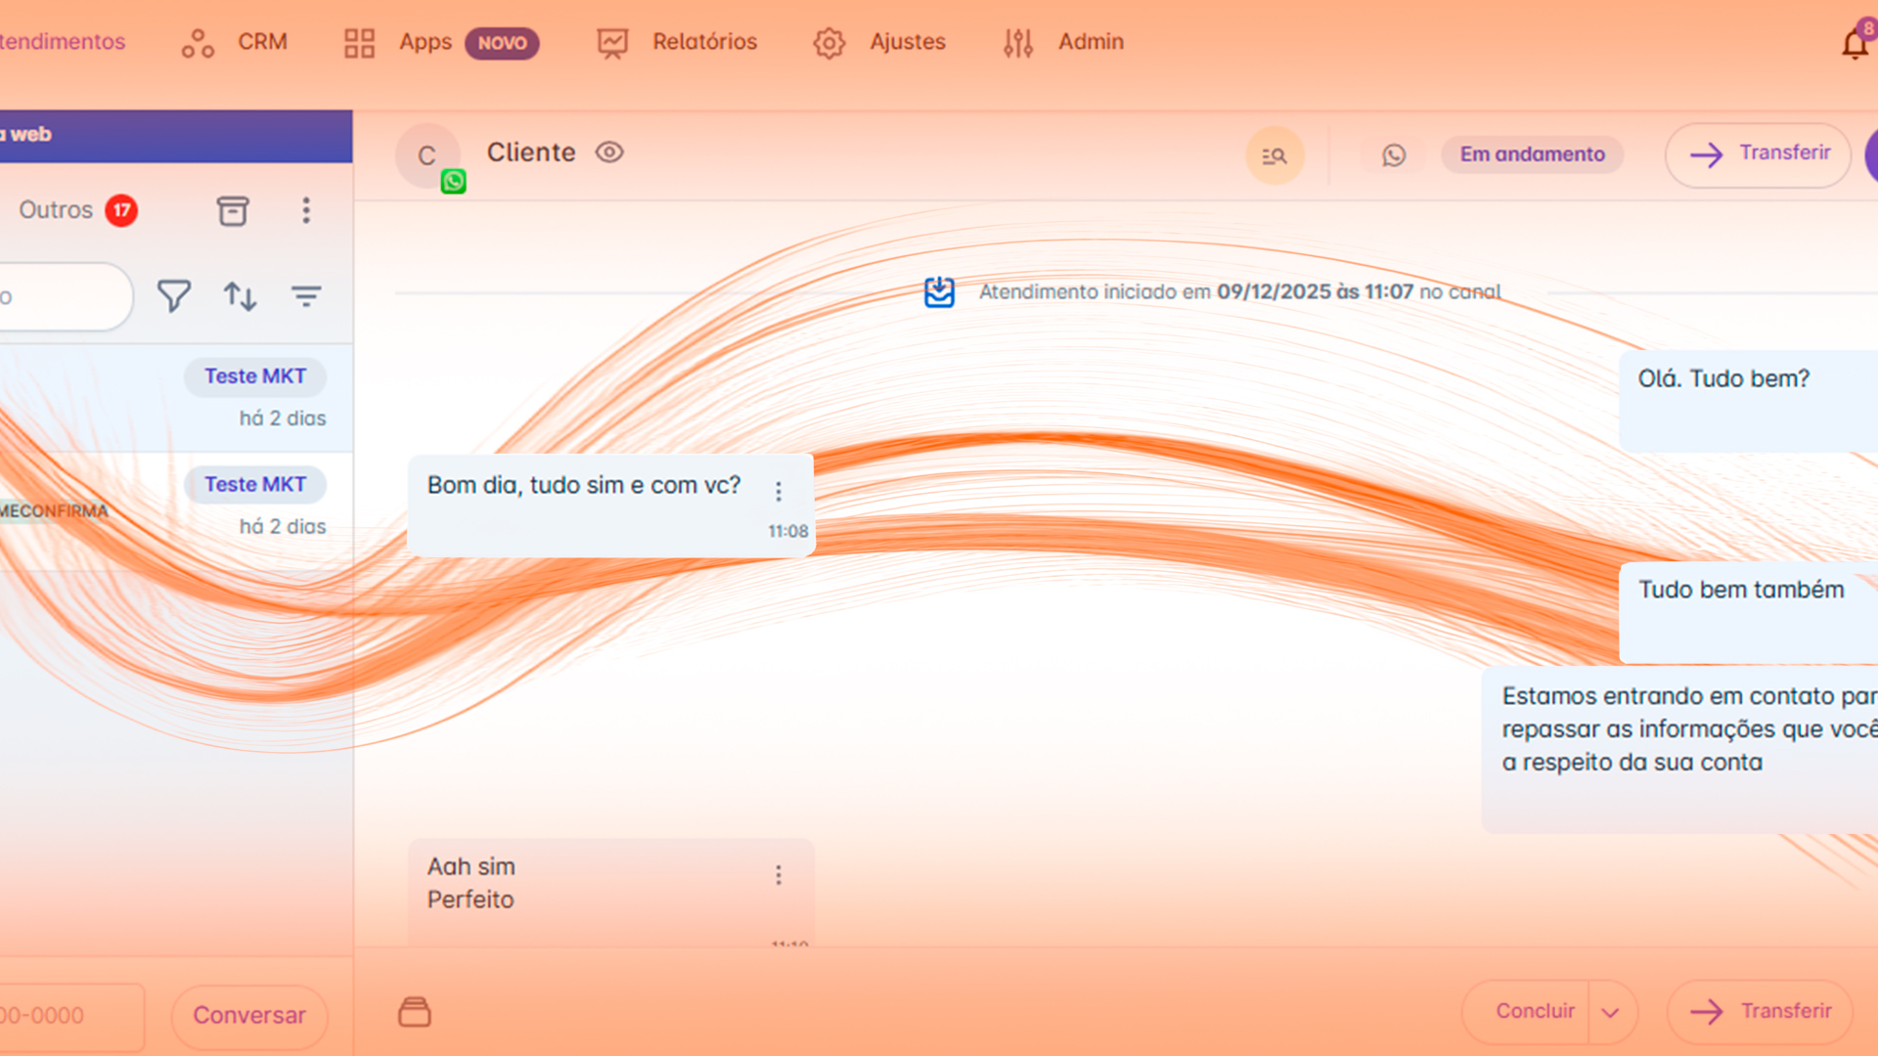Open the funnel filter icon
Viewport: 1878px width, 1056px height.
(173, 295)
